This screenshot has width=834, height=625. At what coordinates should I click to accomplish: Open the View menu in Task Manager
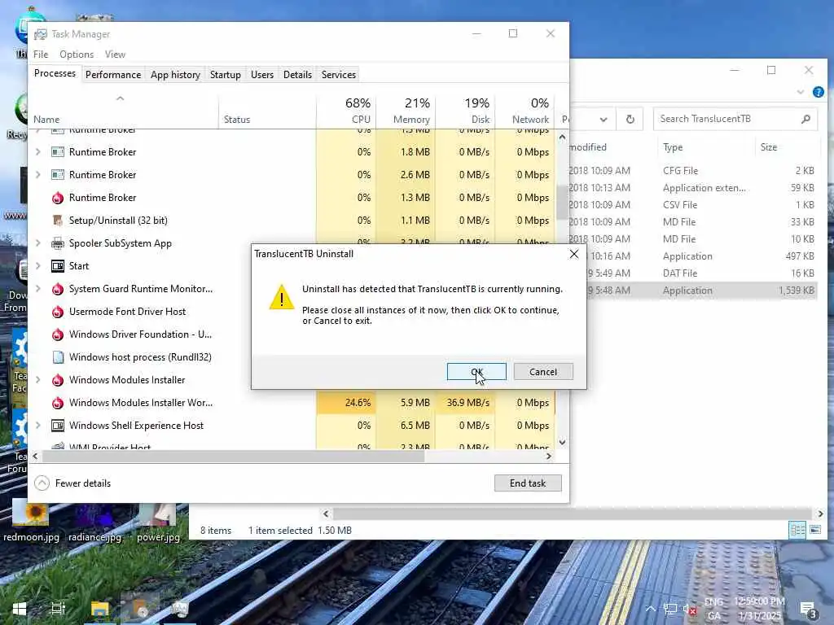click(115, 55)
